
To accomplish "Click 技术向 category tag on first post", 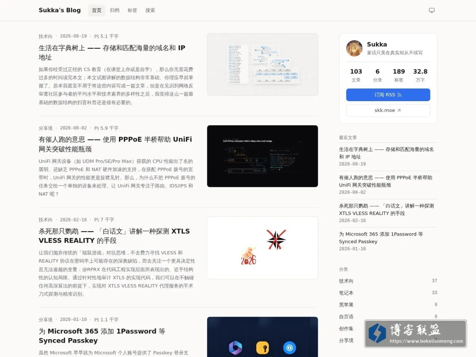I will [x=46, y=36].
